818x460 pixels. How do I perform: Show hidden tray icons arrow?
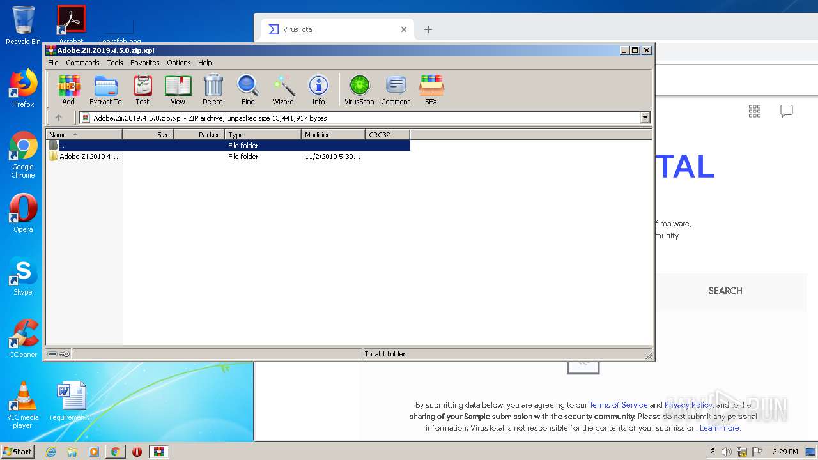(713, 451)
